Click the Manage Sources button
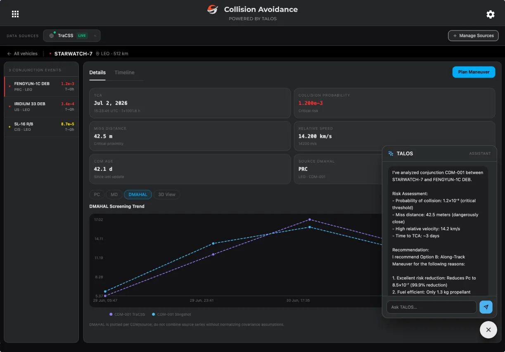This screenshot has width=505, height=352. (x=473, y=36)
